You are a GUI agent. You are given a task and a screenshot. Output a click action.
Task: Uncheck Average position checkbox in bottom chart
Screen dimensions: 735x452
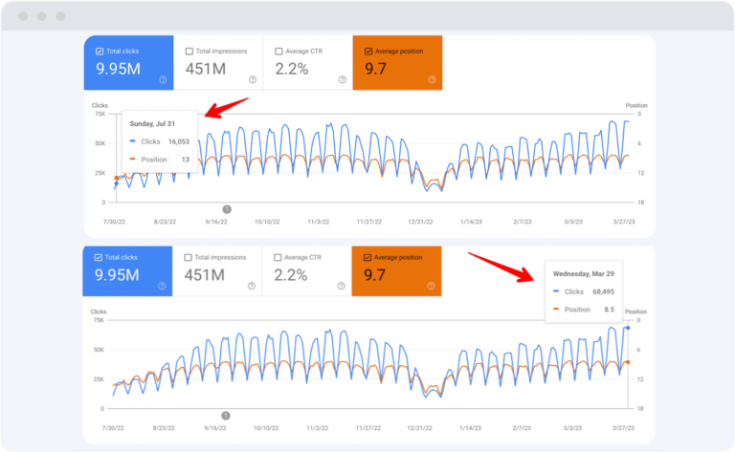[x=368, y=257]
